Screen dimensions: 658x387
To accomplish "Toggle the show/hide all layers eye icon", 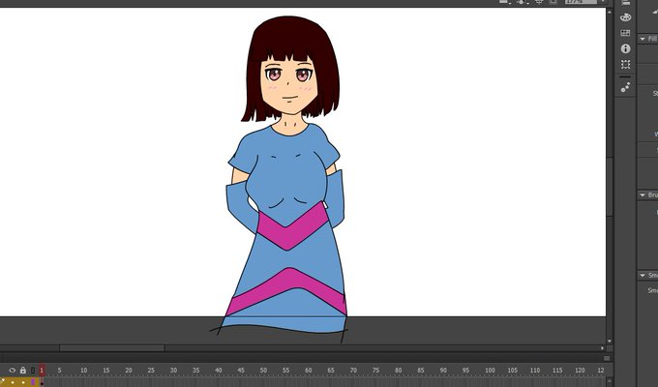I will coord(13,371).
